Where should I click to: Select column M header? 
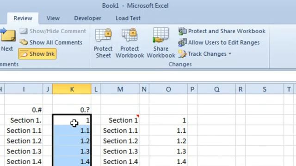pos(120,89)
